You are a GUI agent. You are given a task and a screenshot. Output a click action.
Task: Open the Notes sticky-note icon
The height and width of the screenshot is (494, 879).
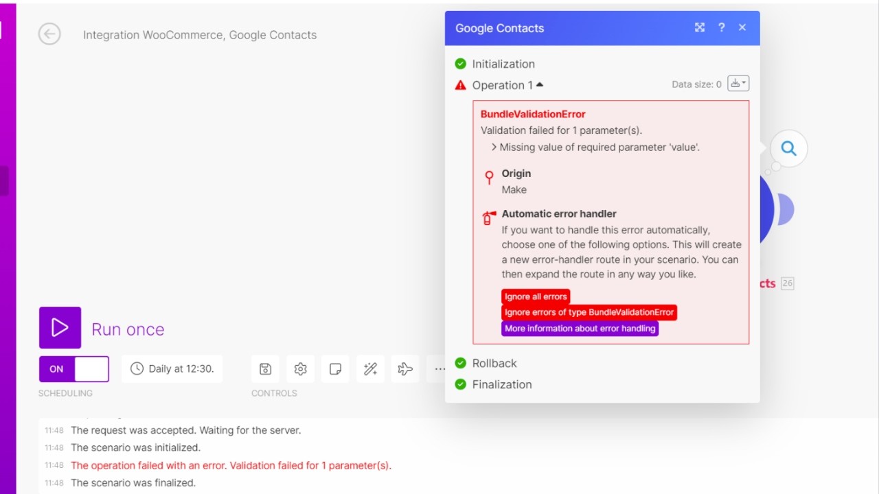(x=335, y=369)
